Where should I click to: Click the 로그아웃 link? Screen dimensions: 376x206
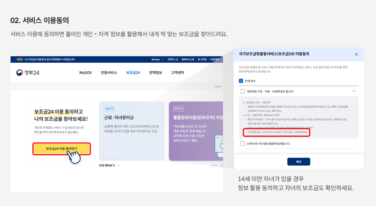202,60
